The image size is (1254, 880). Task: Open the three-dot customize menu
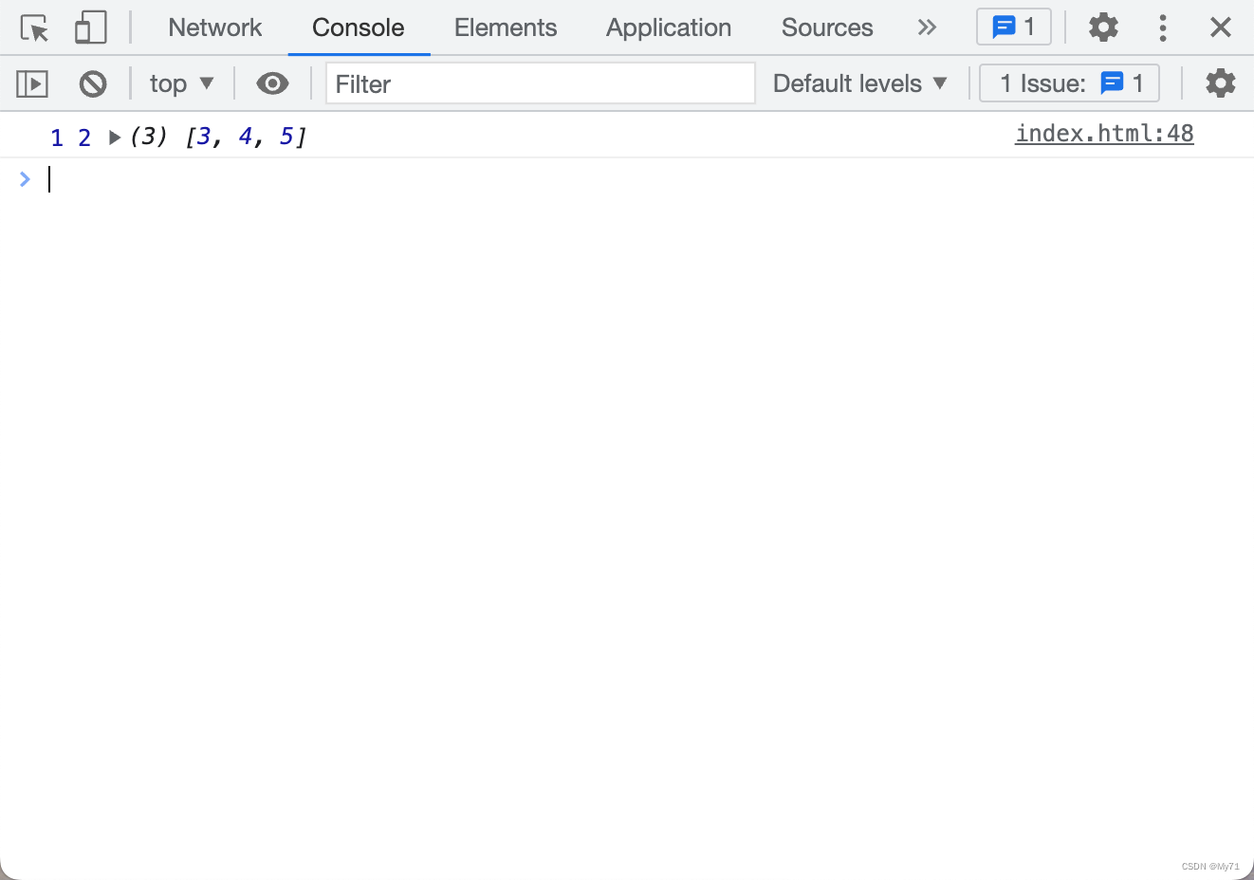(1162, 27)
